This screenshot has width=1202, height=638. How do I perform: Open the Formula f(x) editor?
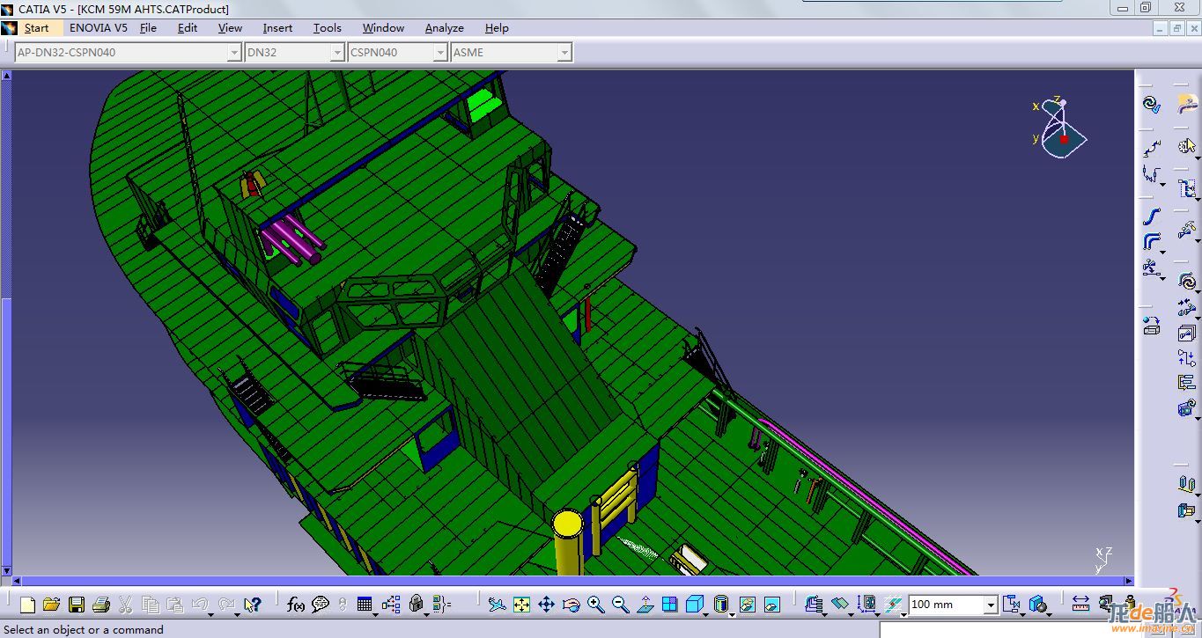coord(296,605)
